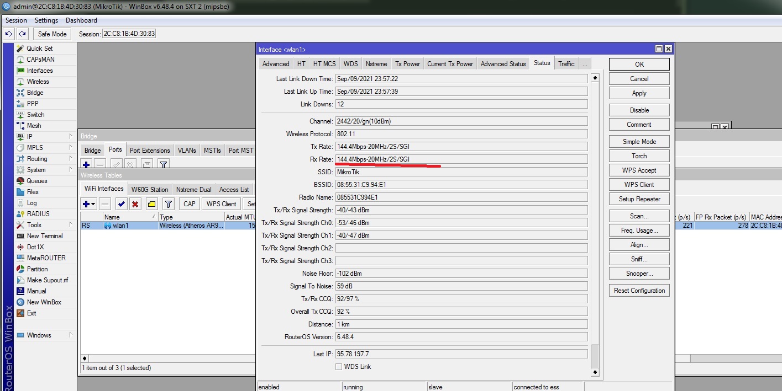Open CAPsMAN from sidebar
This screenshot has width=782, height=391.
40,60
